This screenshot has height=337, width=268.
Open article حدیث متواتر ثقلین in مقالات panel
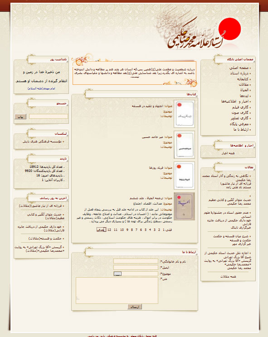[229, 200]
